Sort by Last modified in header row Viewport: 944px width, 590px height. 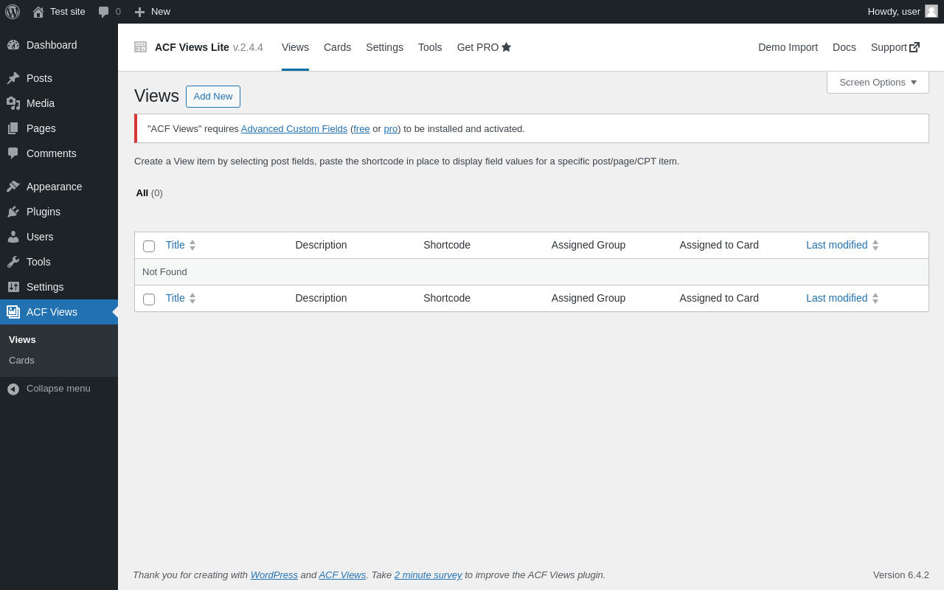tap(836, 245)
